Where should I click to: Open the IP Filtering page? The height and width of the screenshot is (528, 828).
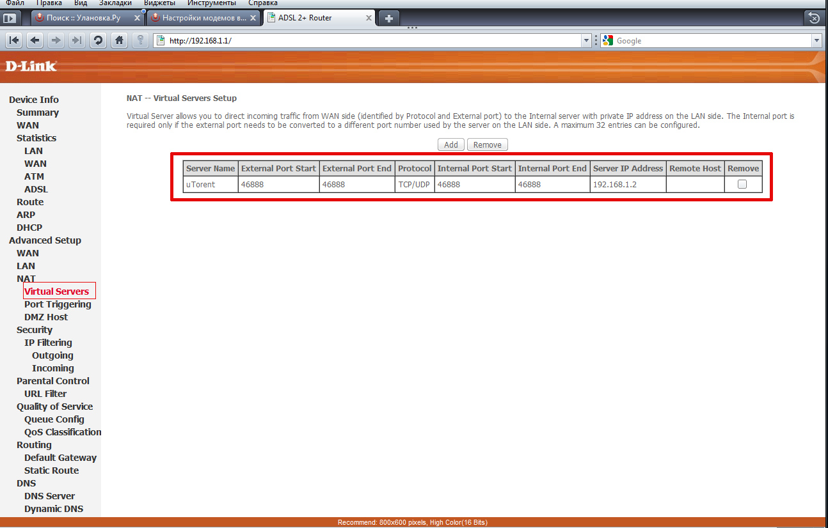pos(48,343)
